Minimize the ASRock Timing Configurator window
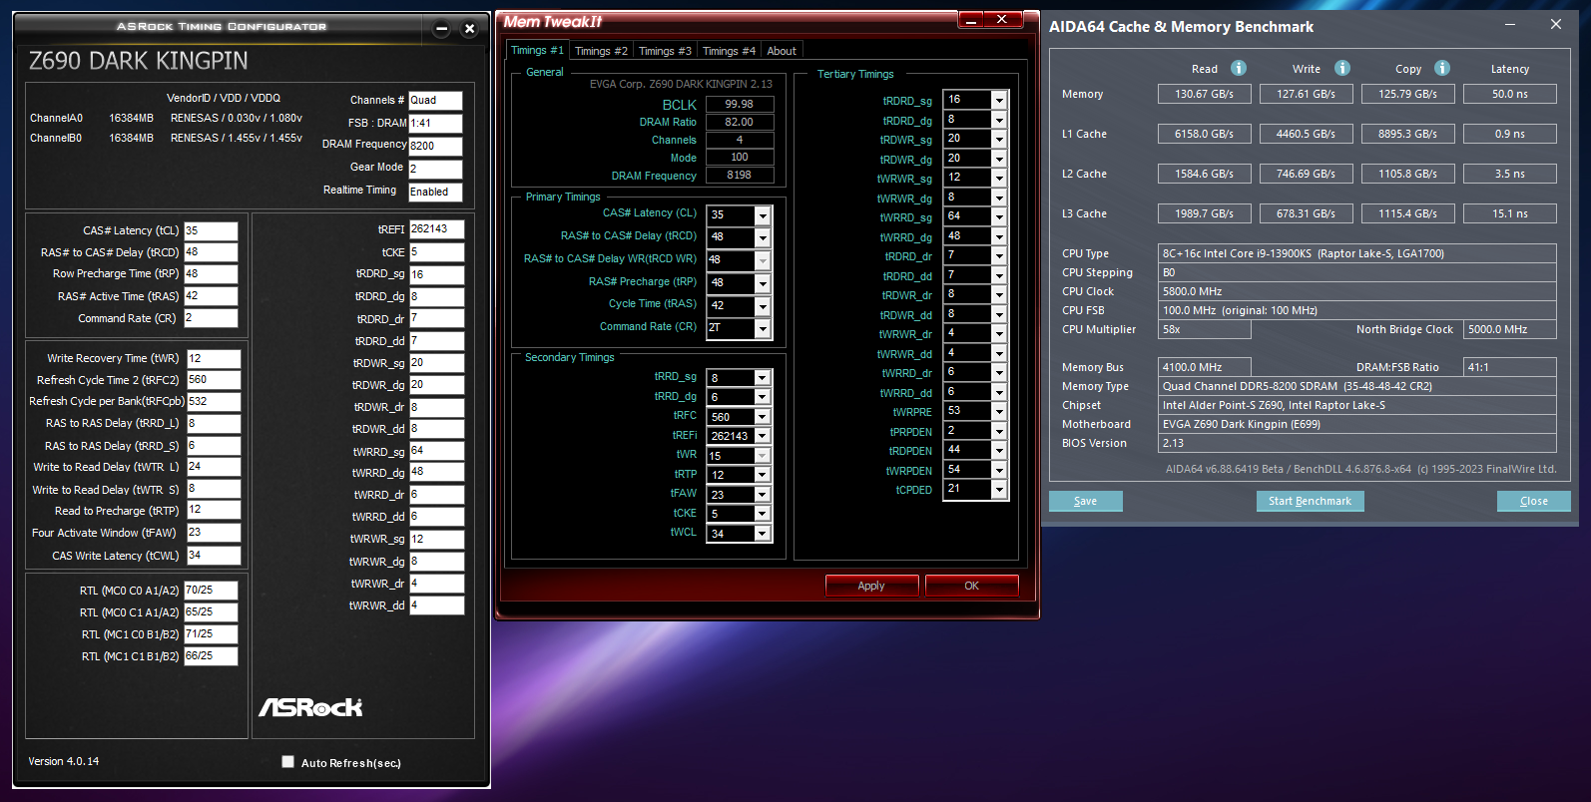Screen dimensions: 1591x802 pyautogui.click(x=442, y=29)
